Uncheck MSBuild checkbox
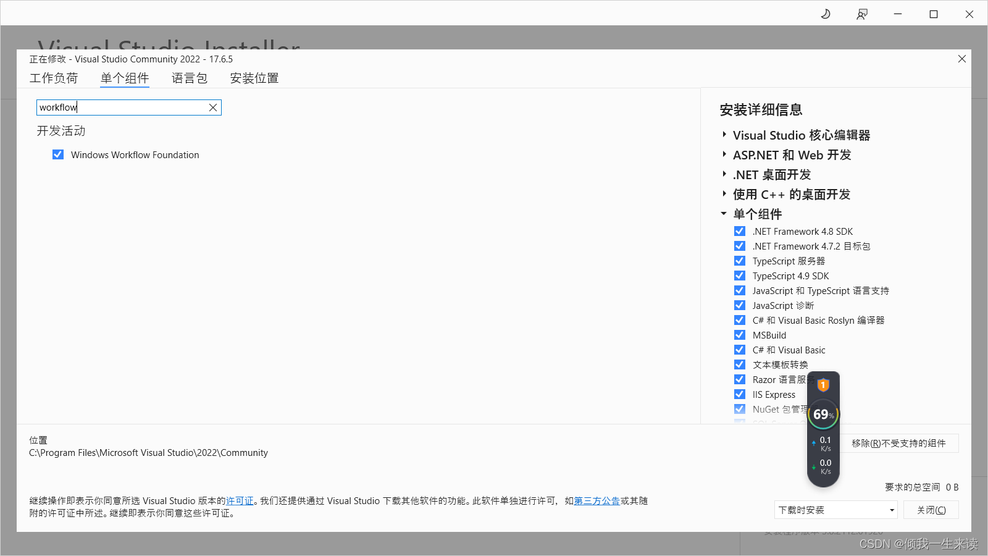The width and height of the screenshot is (988, 556). point(740,335)
